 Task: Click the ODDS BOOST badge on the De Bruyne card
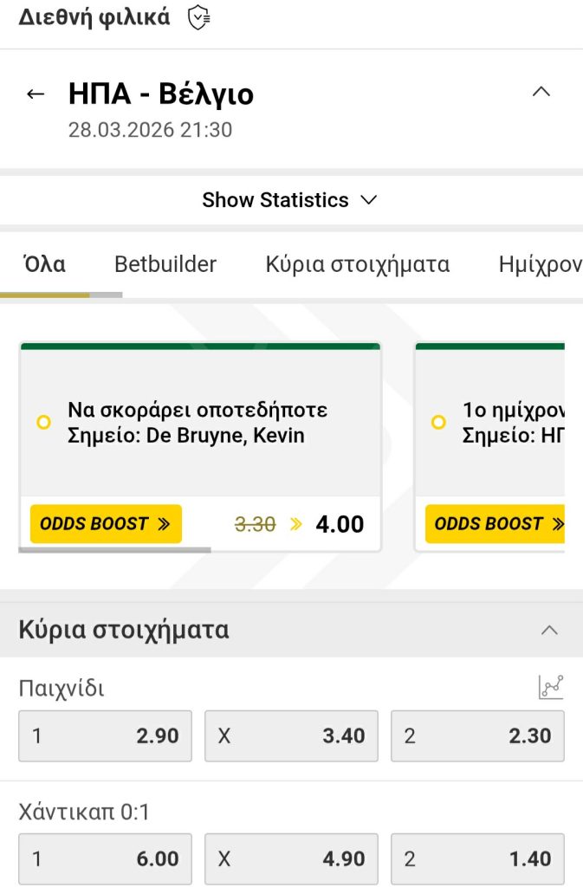(105, 523)
